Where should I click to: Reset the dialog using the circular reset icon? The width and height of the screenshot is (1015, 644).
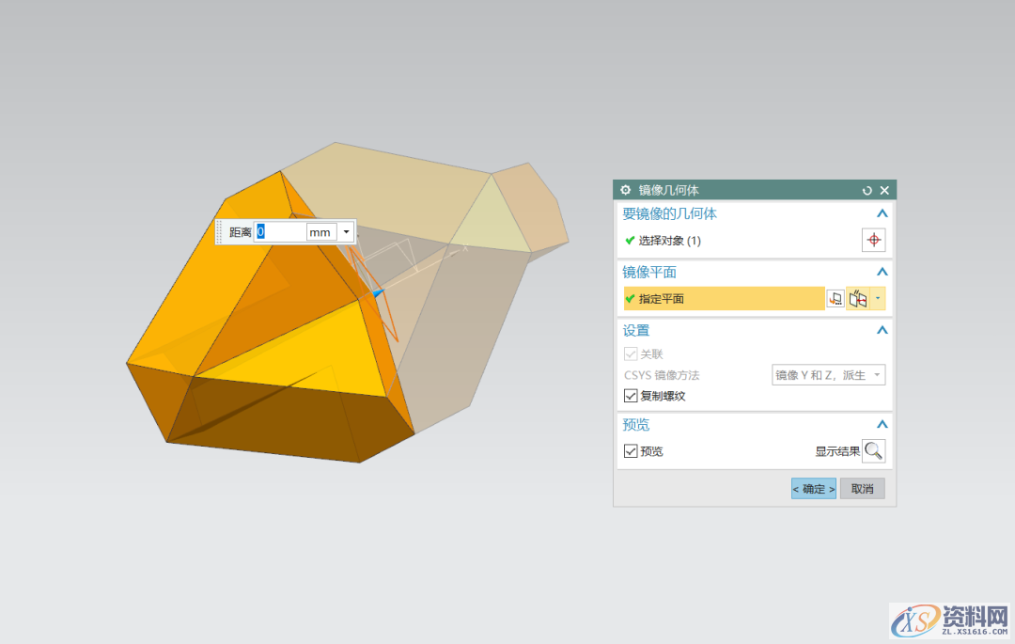point(867,189)
